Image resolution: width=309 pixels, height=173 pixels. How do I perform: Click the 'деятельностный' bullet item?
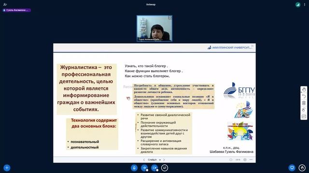coord(84,148)
